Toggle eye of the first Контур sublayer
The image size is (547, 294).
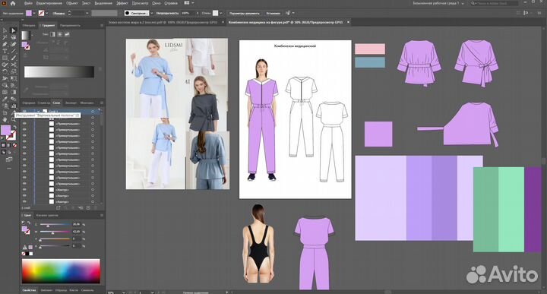(24, 190)
